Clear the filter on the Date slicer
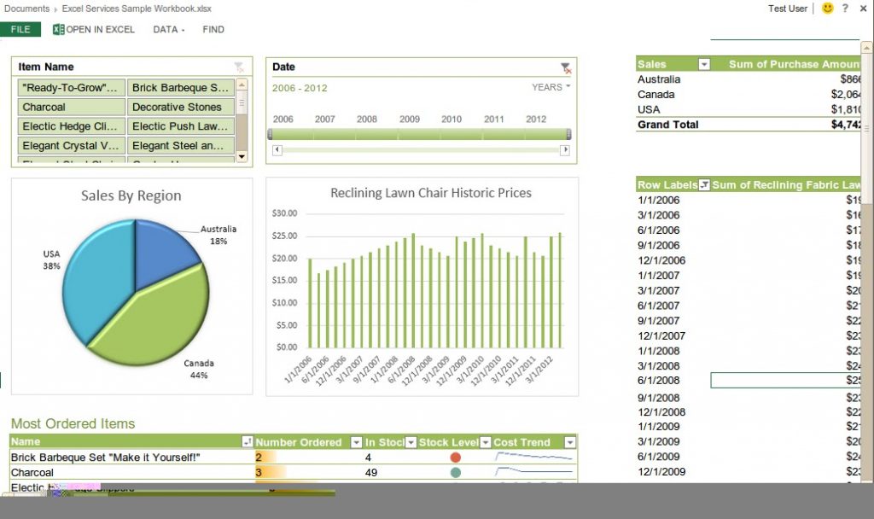The width and height of the screenshot is (874, 519). (565, 67)
